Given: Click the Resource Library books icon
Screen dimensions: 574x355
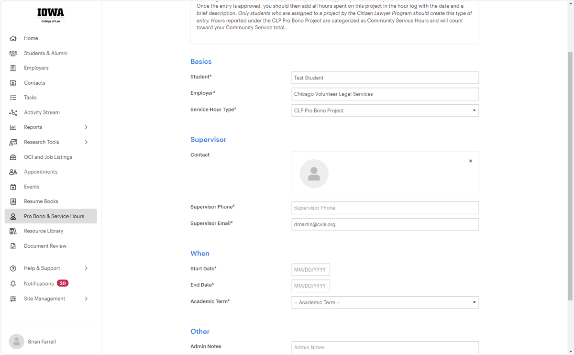Looking at the screenshot, I should click(x=13, y=231).
